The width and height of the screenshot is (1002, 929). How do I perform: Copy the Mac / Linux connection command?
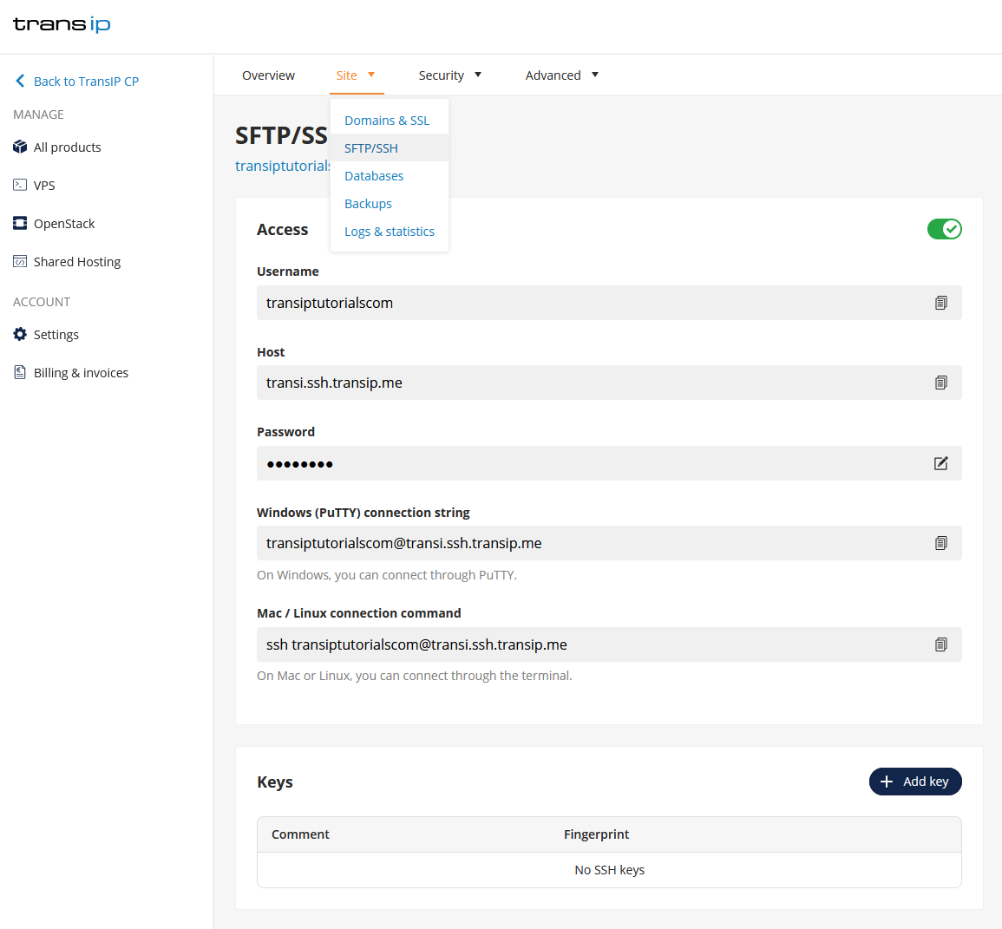coord(940,644)
